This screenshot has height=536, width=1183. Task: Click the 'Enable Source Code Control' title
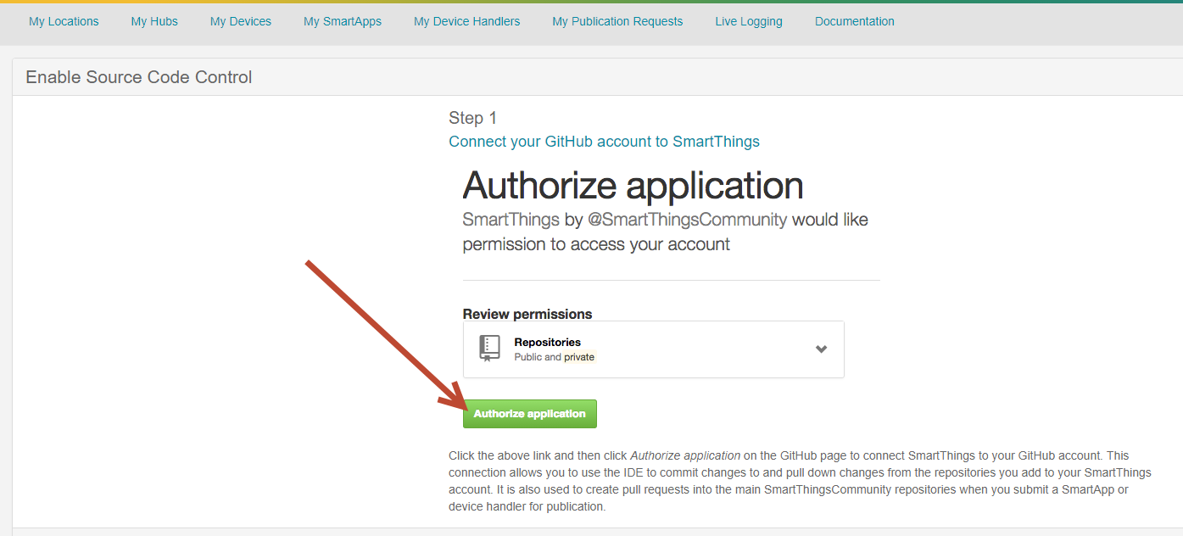[x=139, y=77]
